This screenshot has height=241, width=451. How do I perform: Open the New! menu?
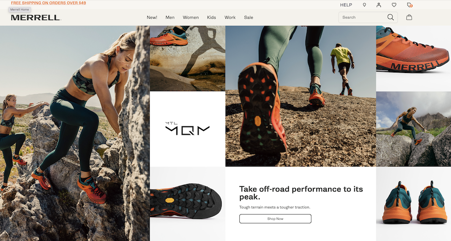(x=152, y=17)
